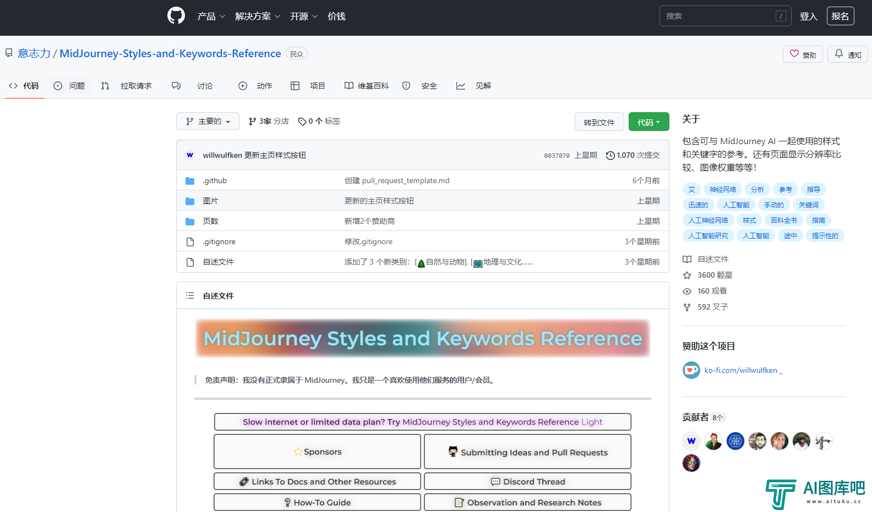
Task: Open the 拉取请求 tab
Action: pos(126,86)
